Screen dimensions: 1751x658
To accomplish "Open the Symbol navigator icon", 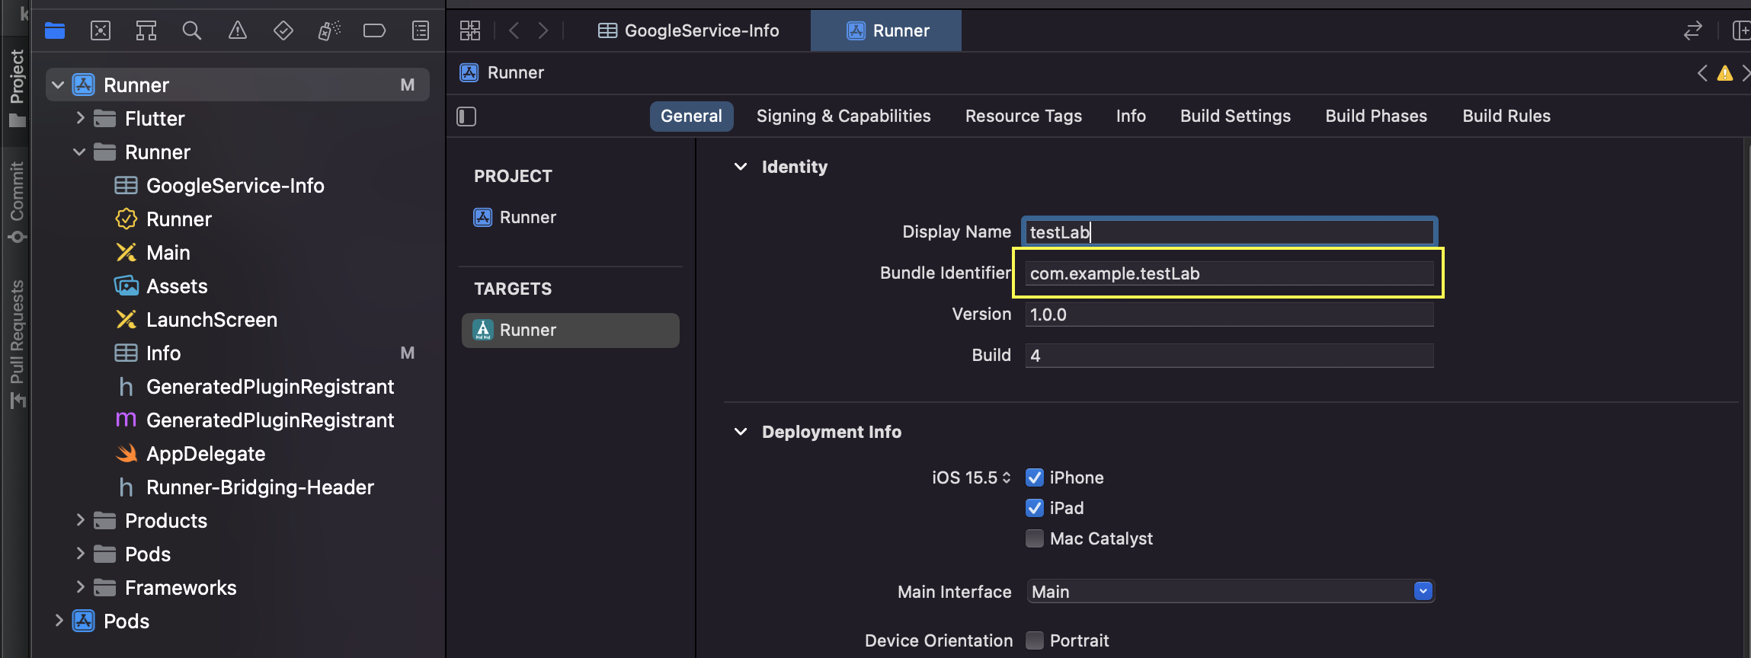I will tap(146, 30).
